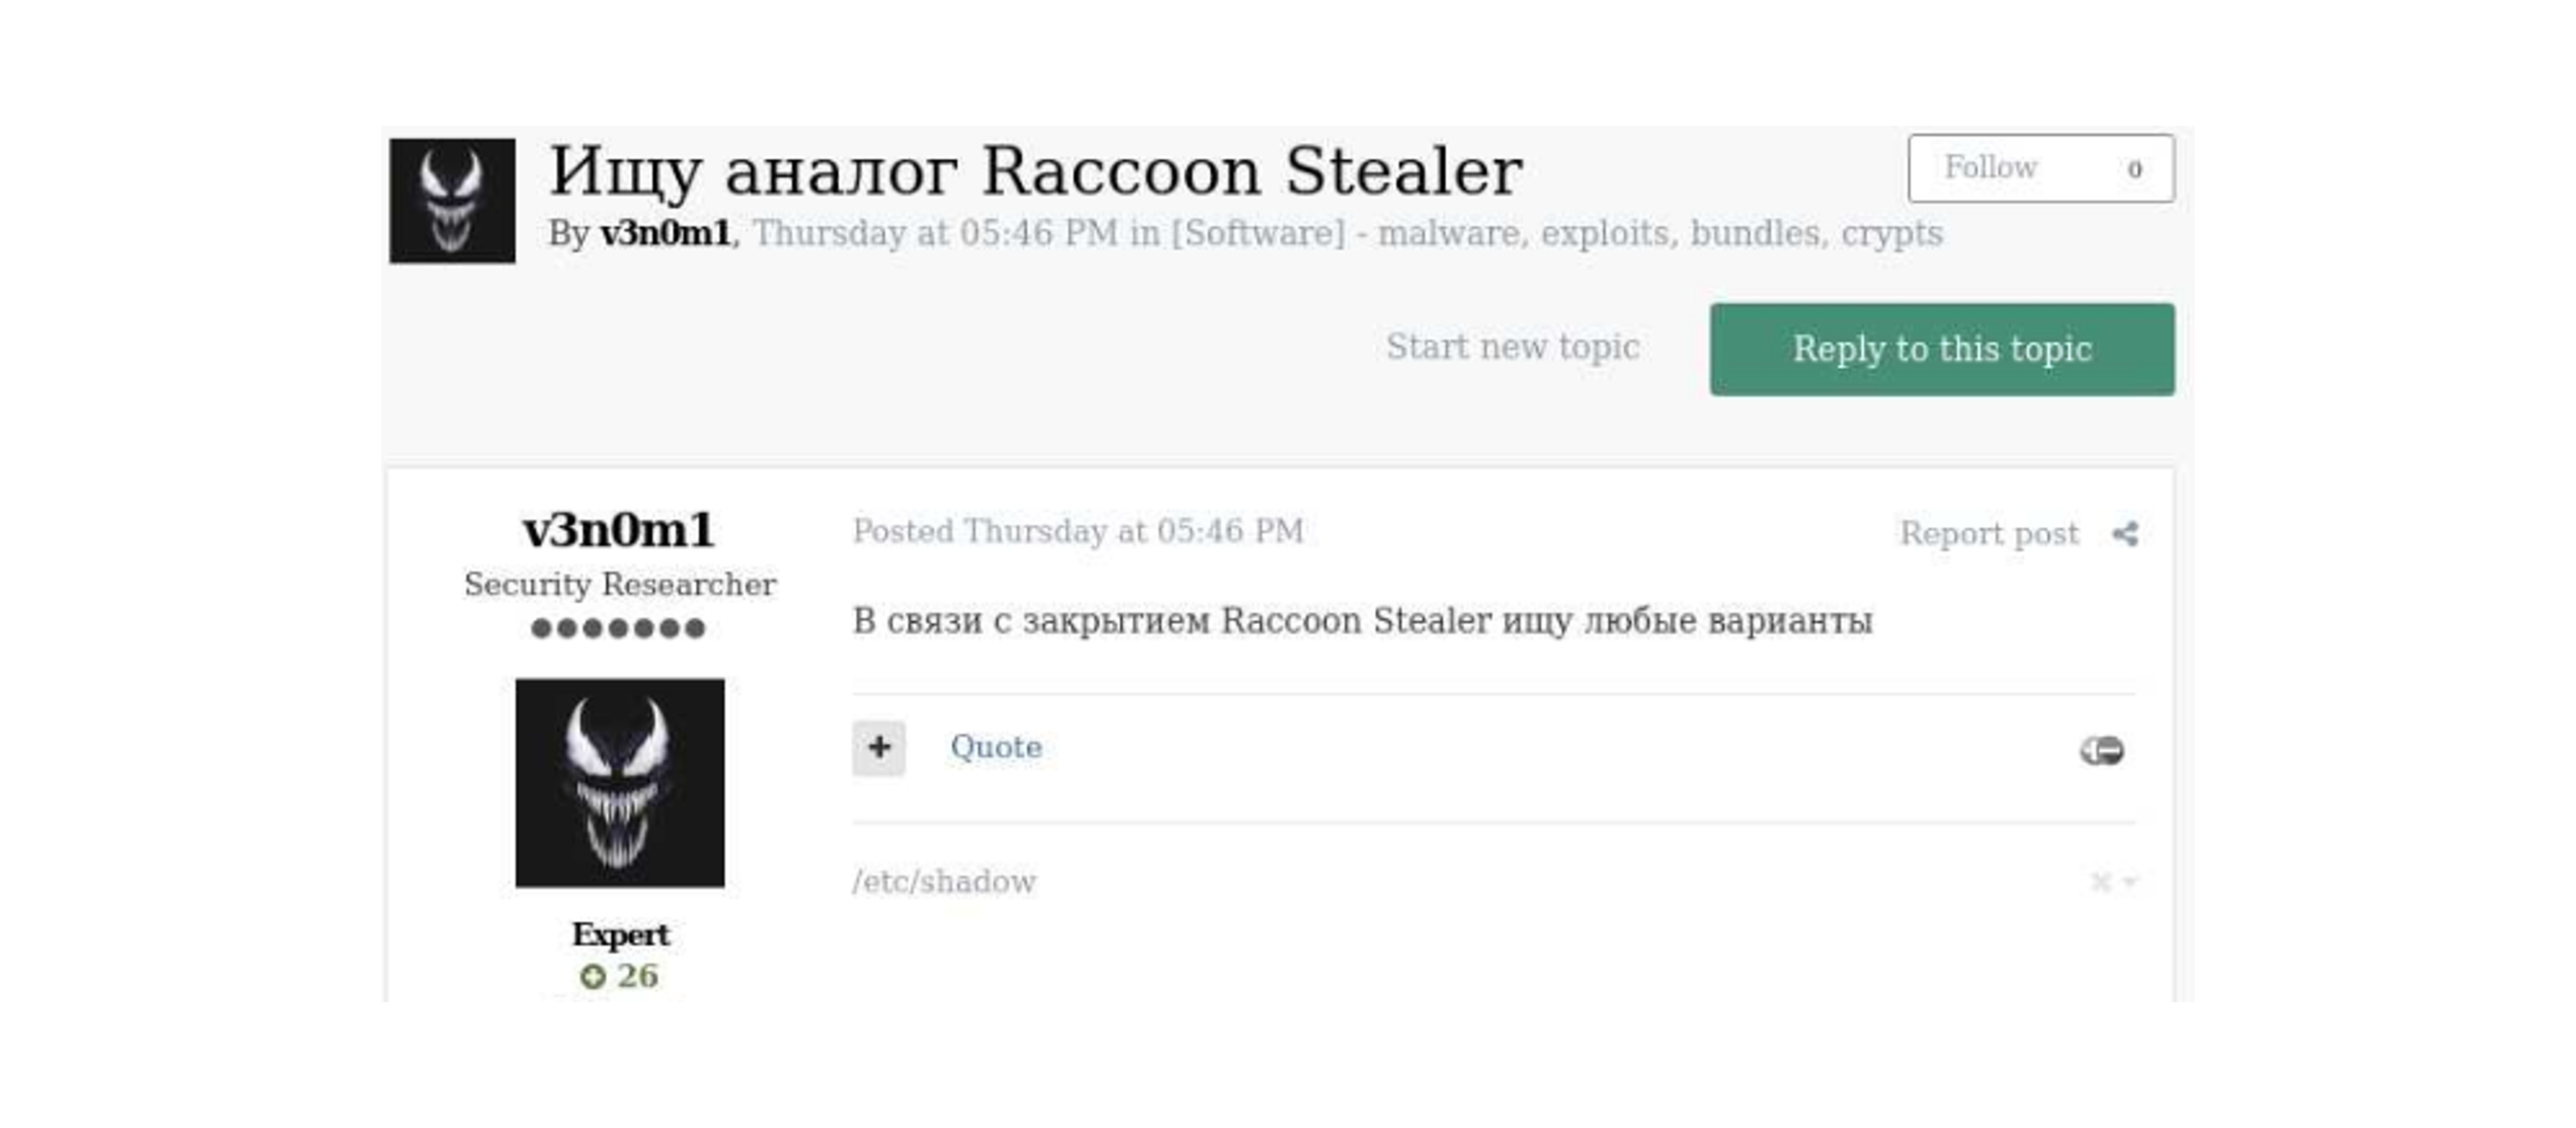Image resolution: width=2576 pixels, height=1128 pixels.
Task: Click Reply to this topic
Action: point(1942,349)
